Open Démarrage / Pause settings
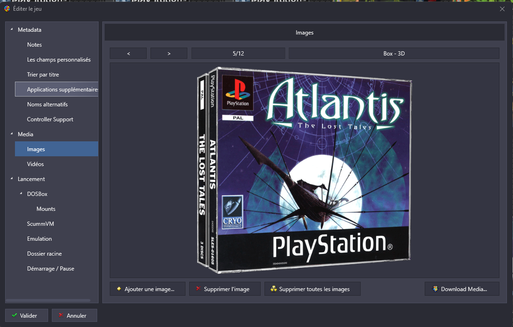Image resolution: width=513 pixels, height=327 pixels. [51, 269]
